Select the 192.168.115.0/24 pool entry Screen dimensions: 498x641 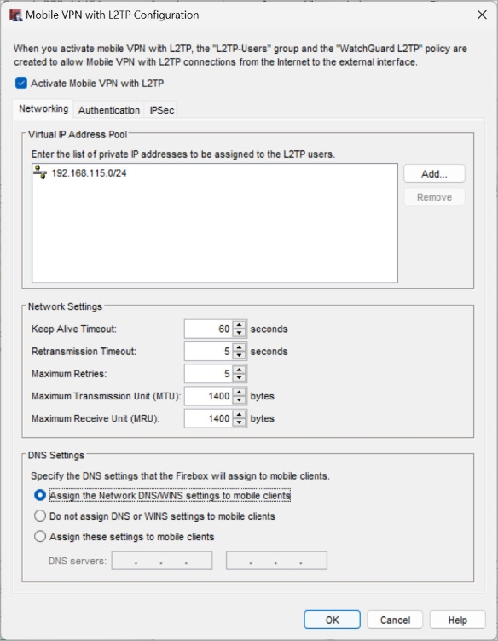[89, 173]
